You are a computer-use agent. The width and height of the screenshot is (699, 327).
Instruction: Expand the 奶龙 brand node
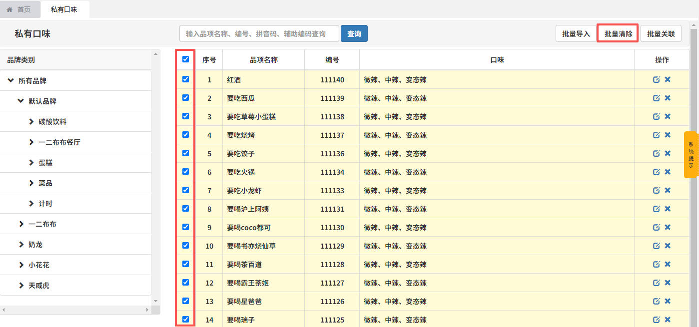(x=21, y=244)
